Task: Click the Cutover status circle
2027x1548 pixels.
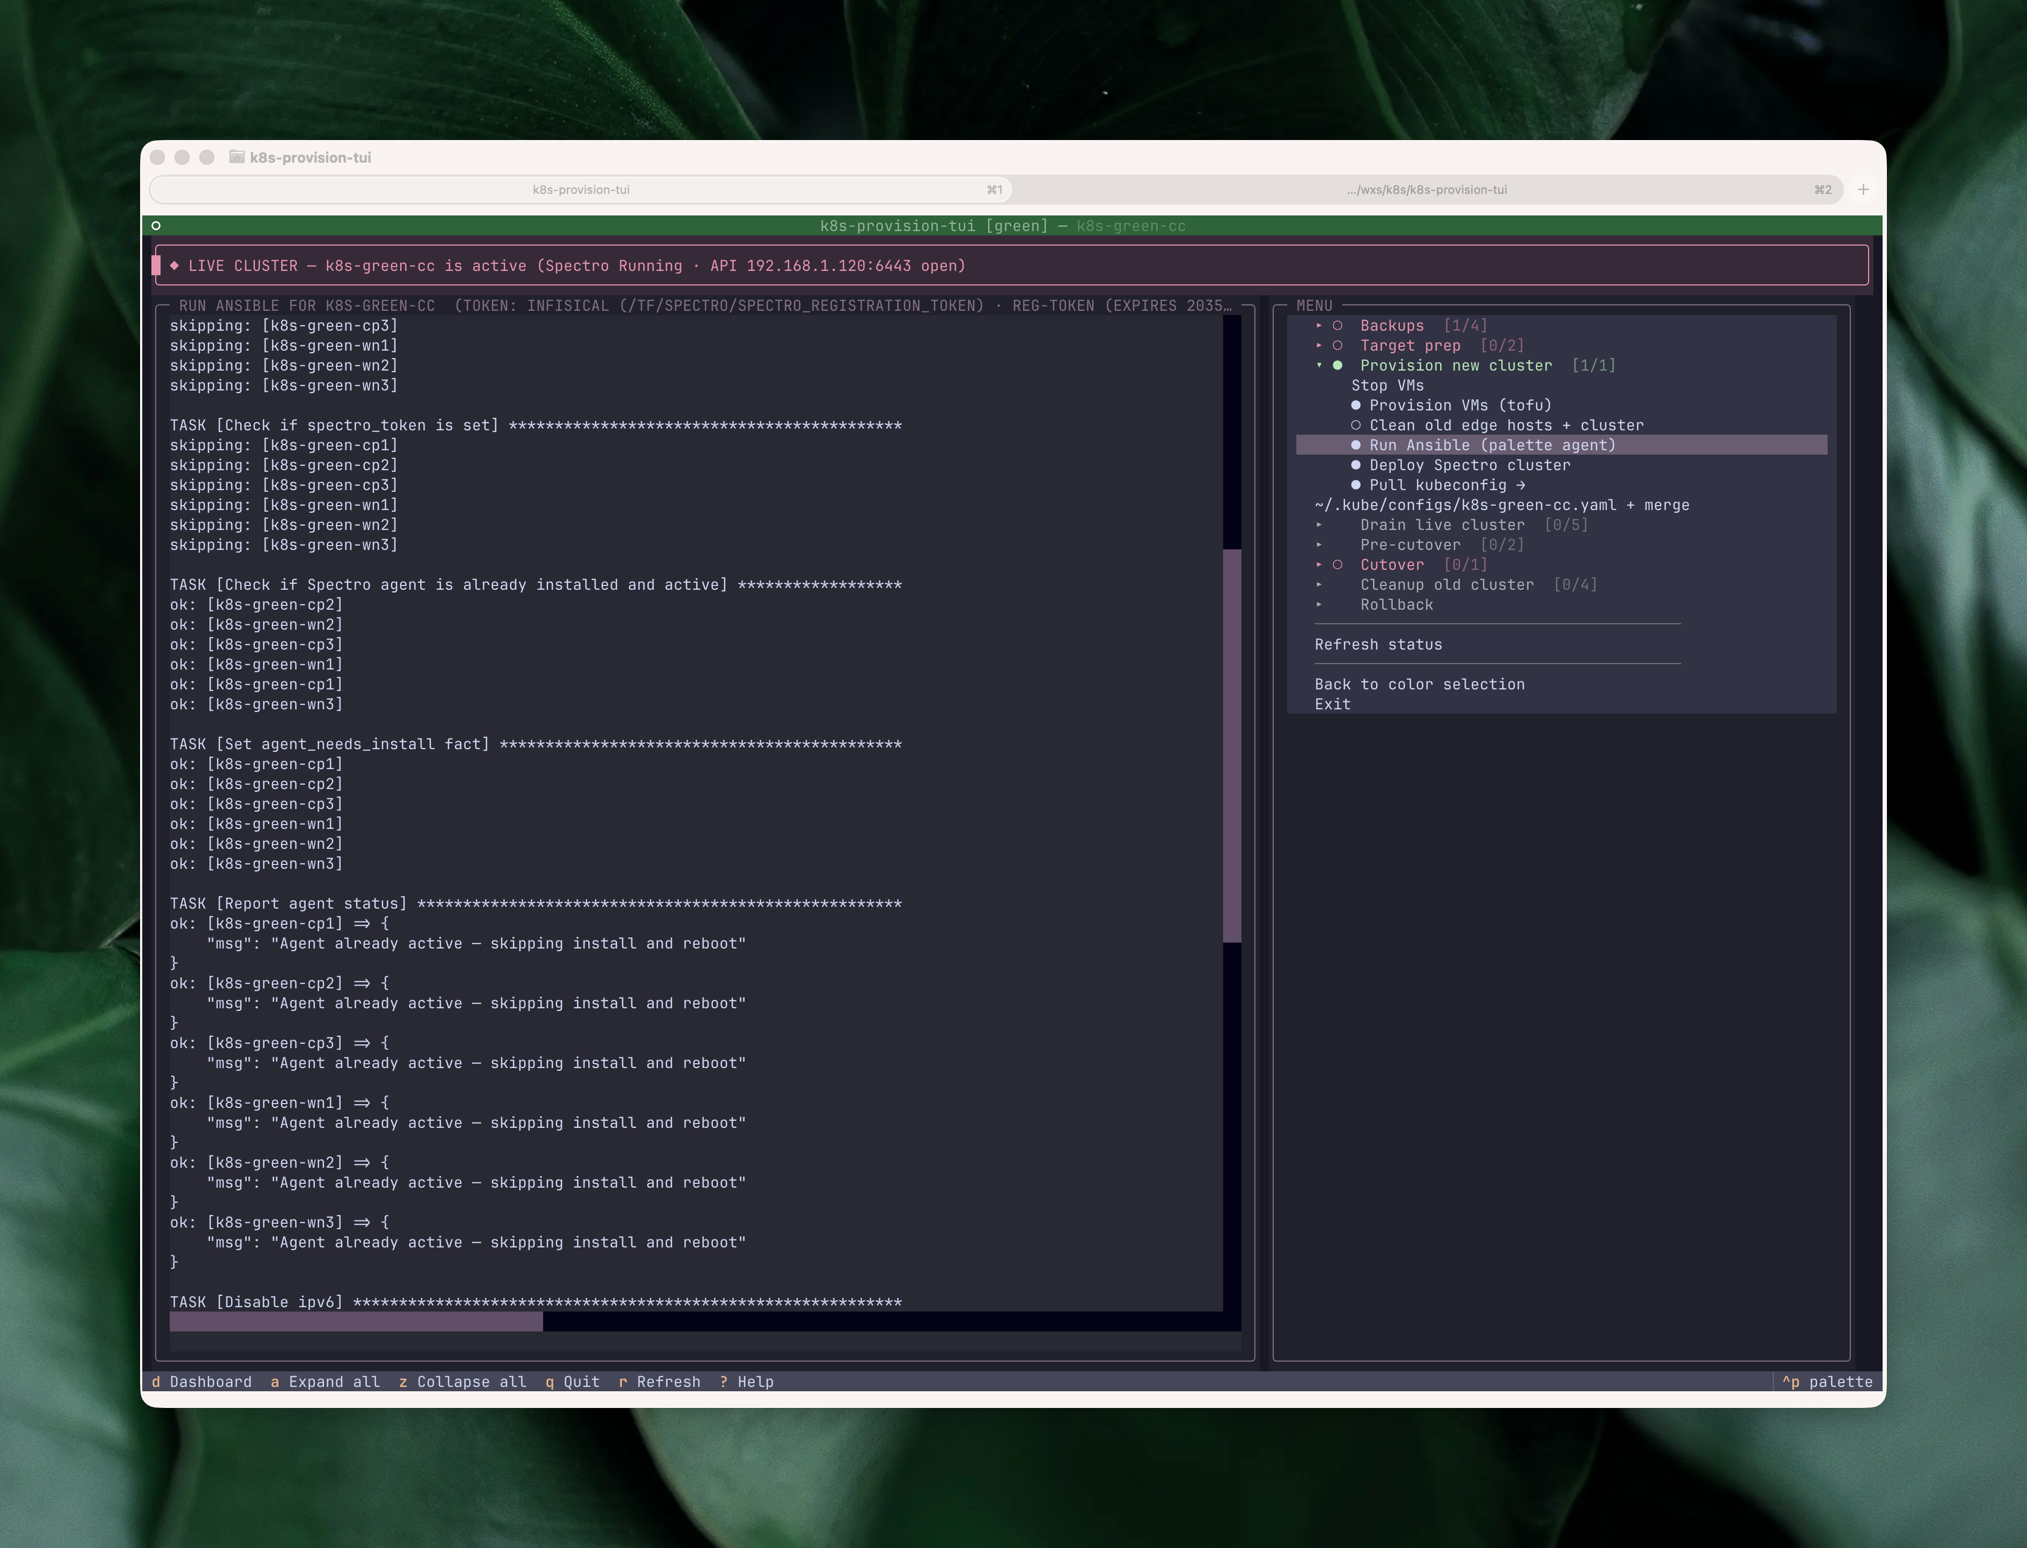Action: pos(1337,565)
